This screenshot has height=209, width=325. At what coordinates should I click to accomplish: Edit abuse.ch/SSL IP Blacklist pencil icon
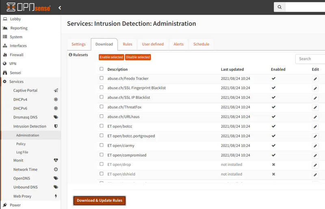pyautogui.click(x=315, y=98)
